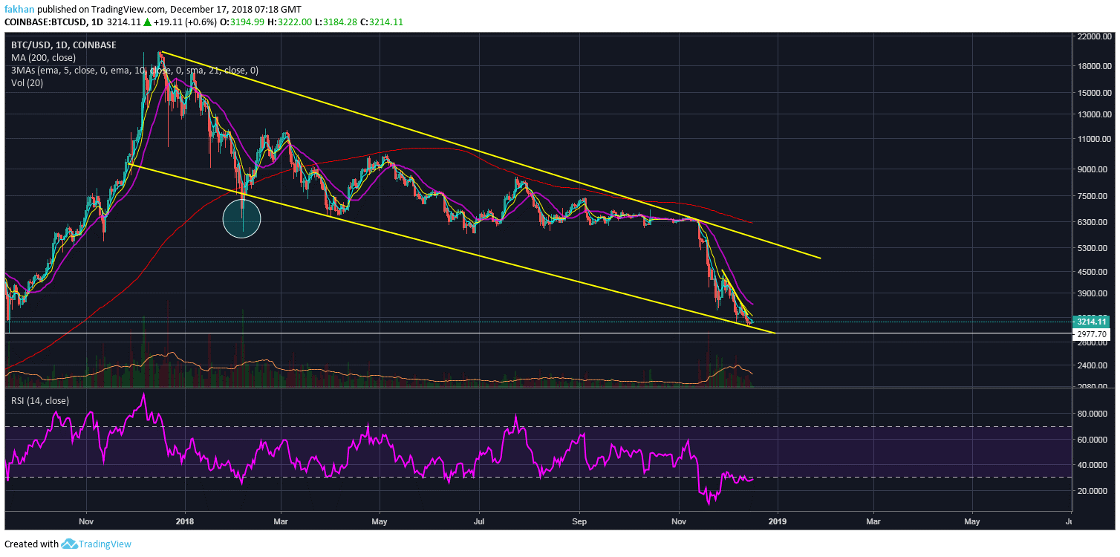Click the 11000.00 price axis label

(1096, 139)
